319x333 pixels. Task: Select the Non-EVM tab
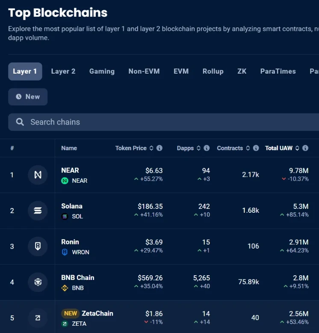[x=144, y=71]
